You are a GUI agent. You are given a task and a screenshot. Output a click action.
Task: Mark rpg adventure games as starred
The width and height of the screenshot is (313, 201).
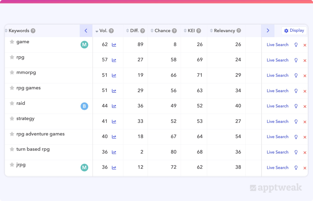point(12,134)
